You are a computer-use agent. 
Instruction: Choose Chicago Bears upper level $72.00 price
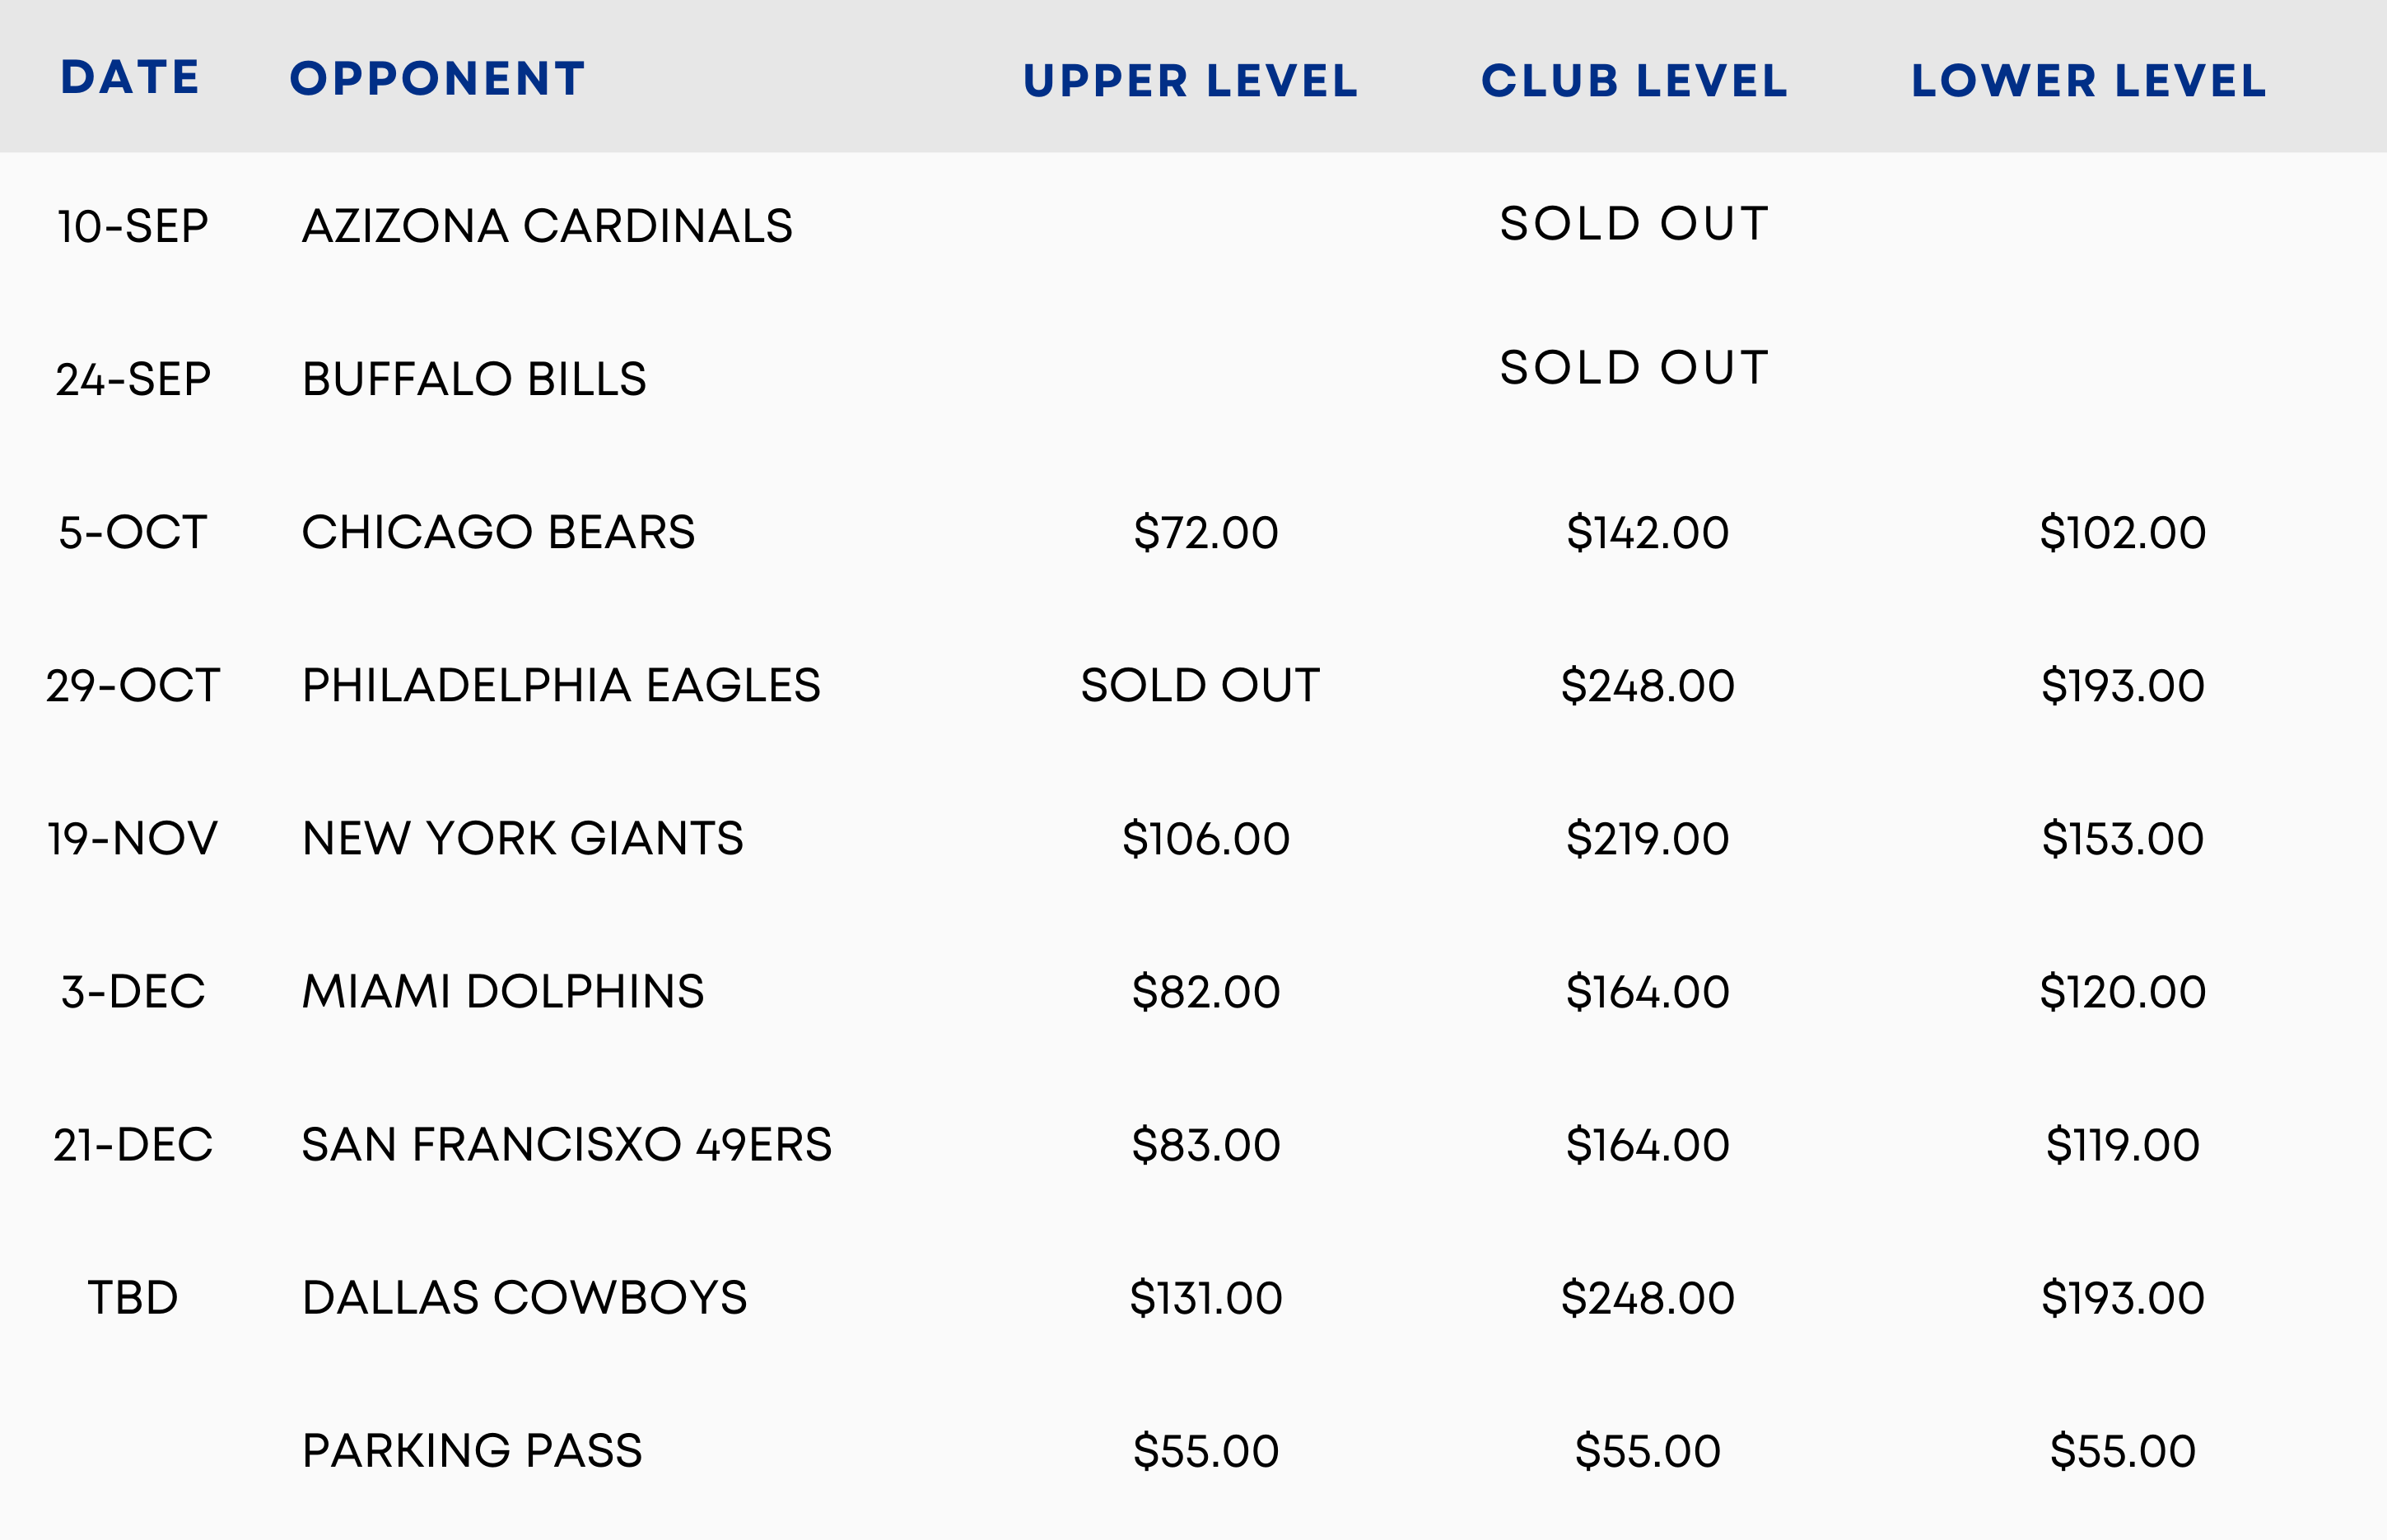(x=1205, y=532)
